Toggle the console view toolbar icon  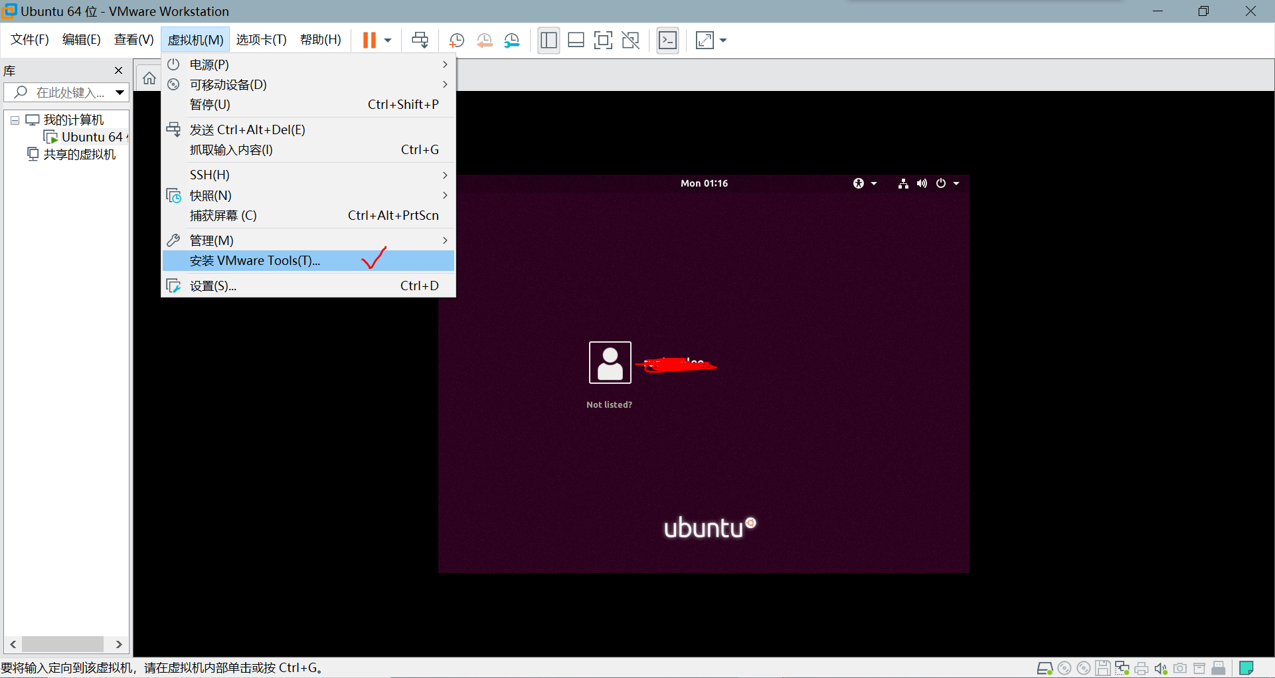pyautogui.click(x=667, y=41)
